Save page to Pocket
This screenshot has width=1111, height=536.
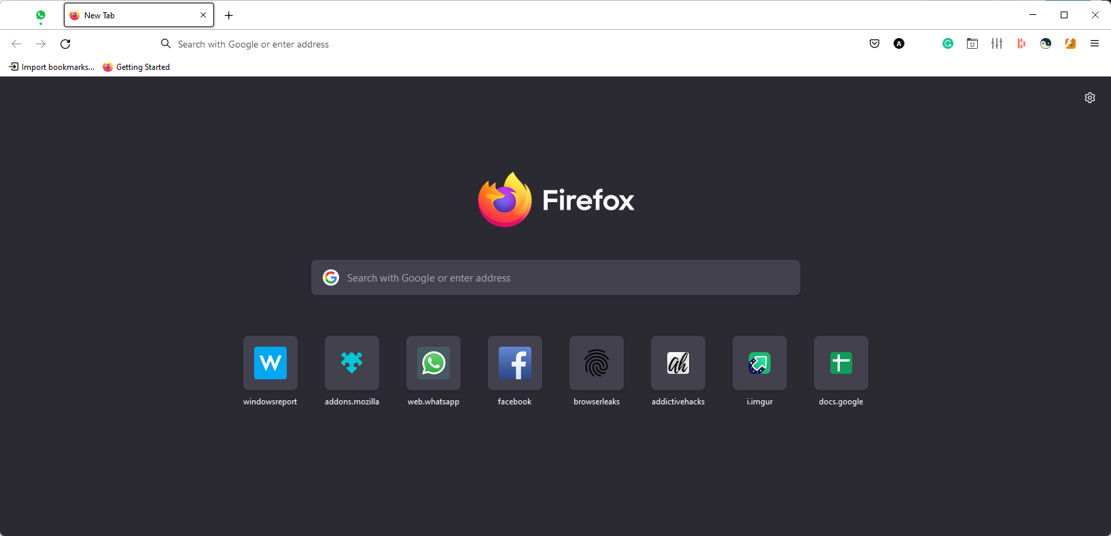(875, 43)
